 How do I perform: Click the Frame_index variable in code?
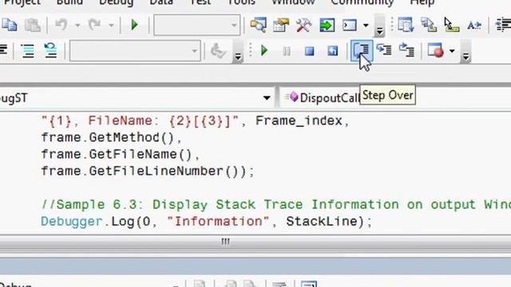click(x=299, y=121)
